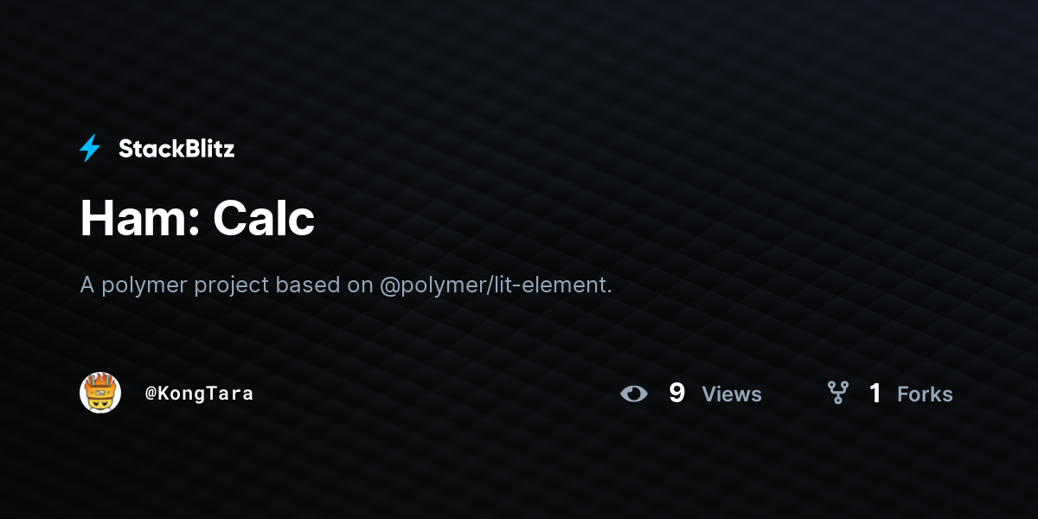1038x519 pixels.
Task: Click the @polymer/lit-element mention in the description
Action: click(496, 285)
